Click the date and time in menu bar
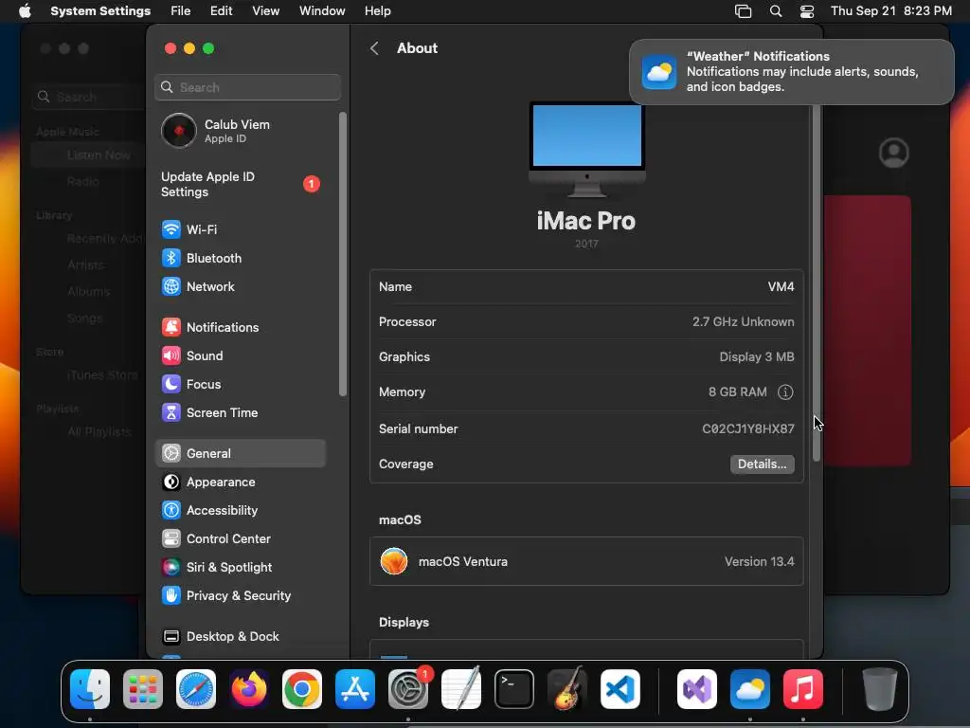The height and width of the screenshot is (728, 970). pos(890,11)
